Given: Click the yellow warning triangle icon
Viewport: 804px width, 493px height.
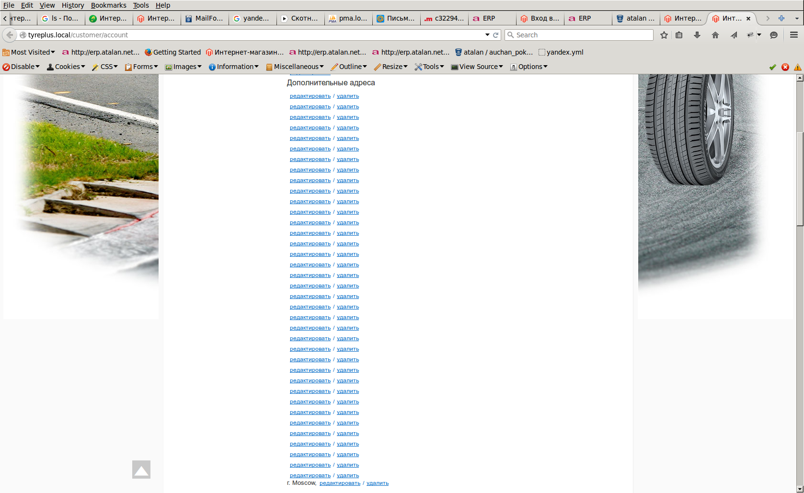Looking at the screenshot, I should pyautogui.click(x=798, y=67).
